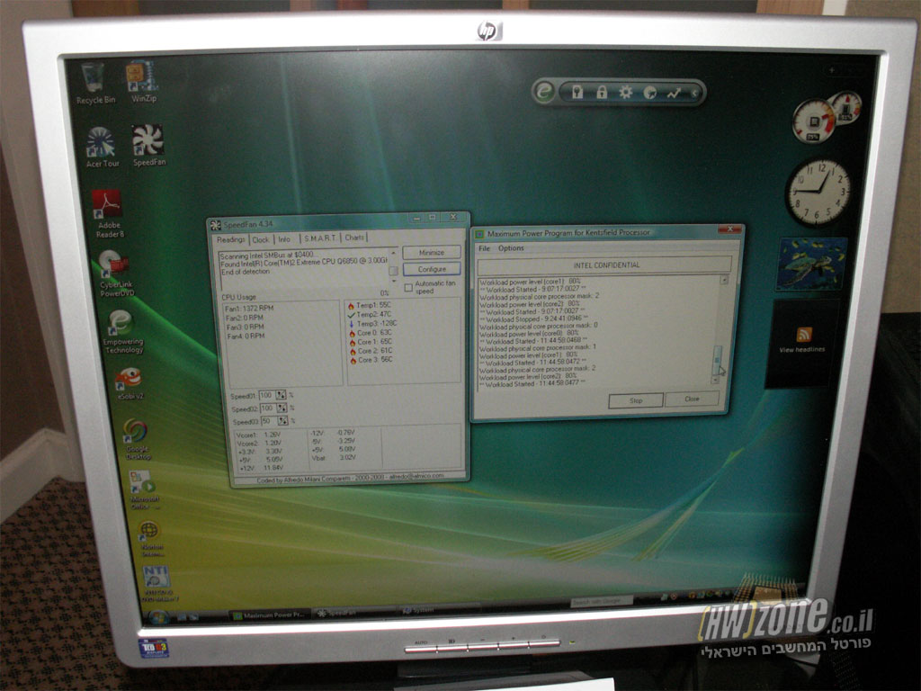The width and height of the screenshot is (921, 691).
Task: Click the Maximum Power Pr... taskbar button
Action: [269, 615]
